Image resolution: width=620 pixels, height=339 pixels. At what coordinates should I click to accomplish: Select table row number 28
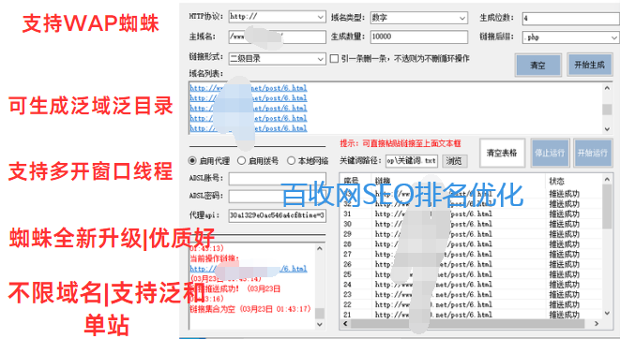tap(471, 244)
